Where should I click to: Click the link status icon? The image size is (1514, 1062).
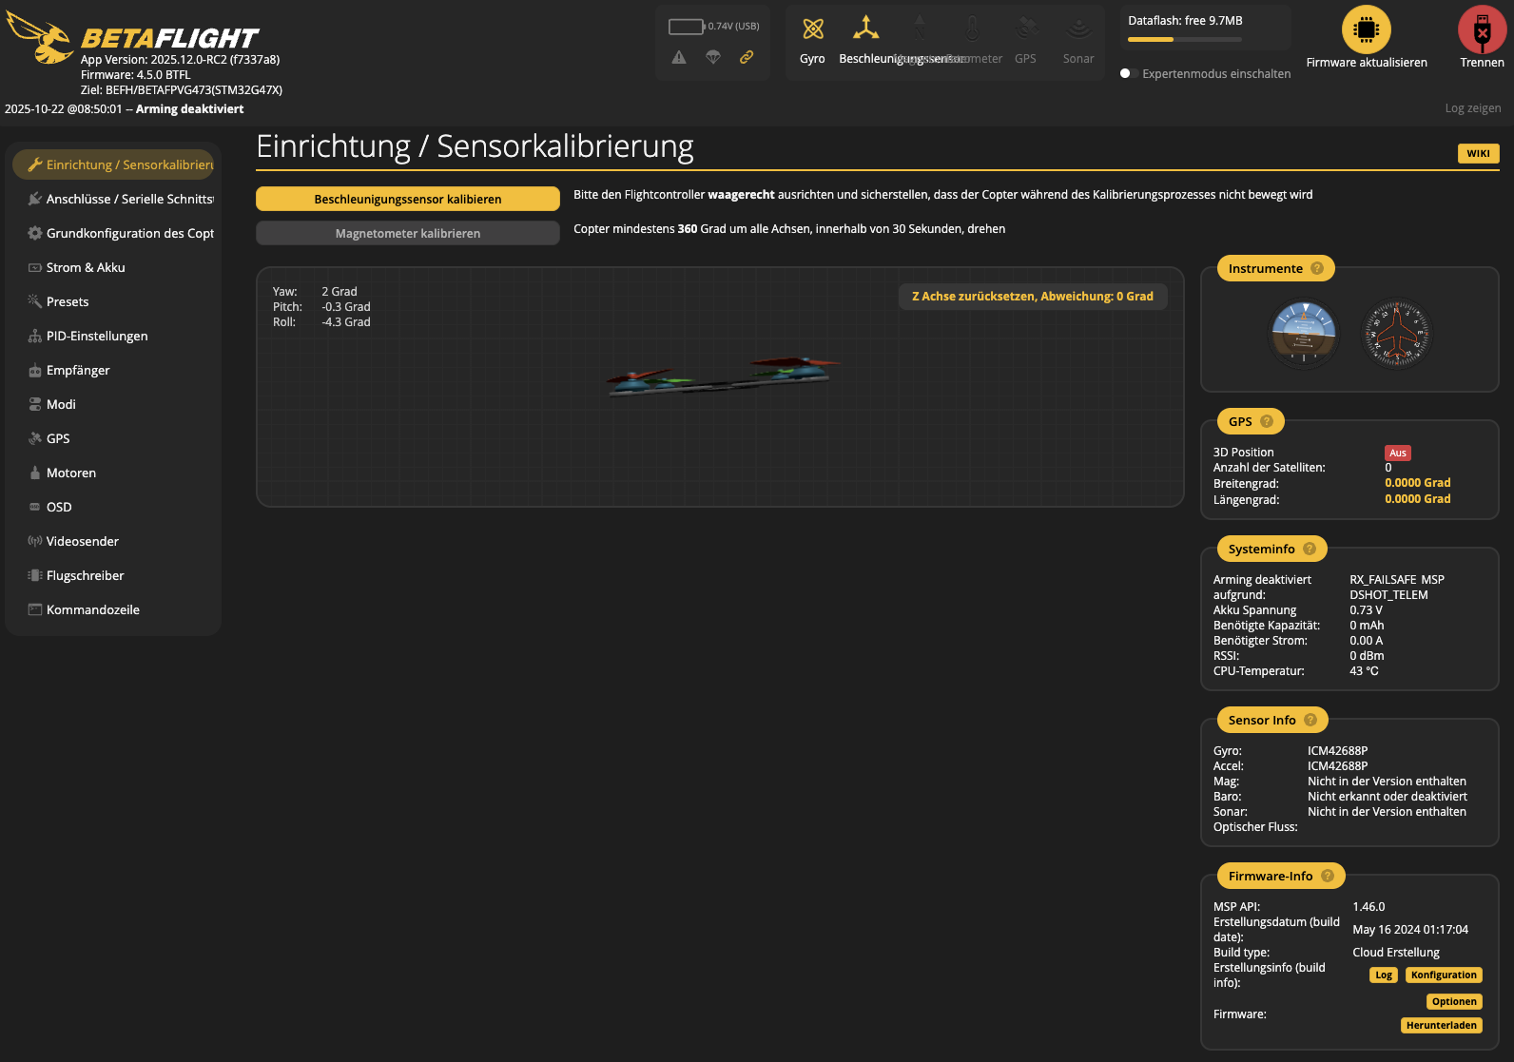coord(747,57)
